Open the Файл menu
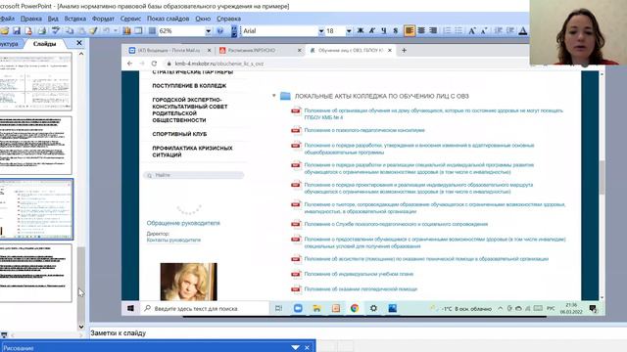 8,19
